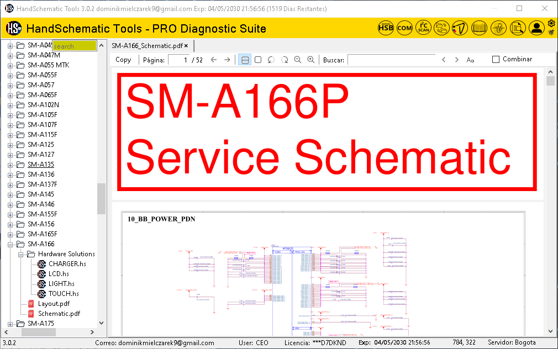Jump to previous search result

click(x=444, y=60)
